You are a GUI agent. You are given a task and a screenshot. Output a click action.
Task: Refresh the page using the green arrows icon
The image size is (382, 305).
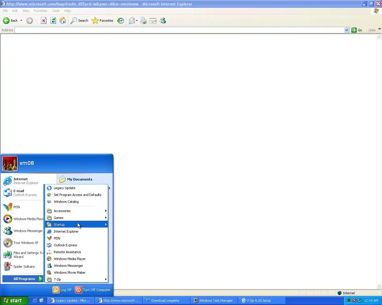pyautogui.click(x=53, y=21)
